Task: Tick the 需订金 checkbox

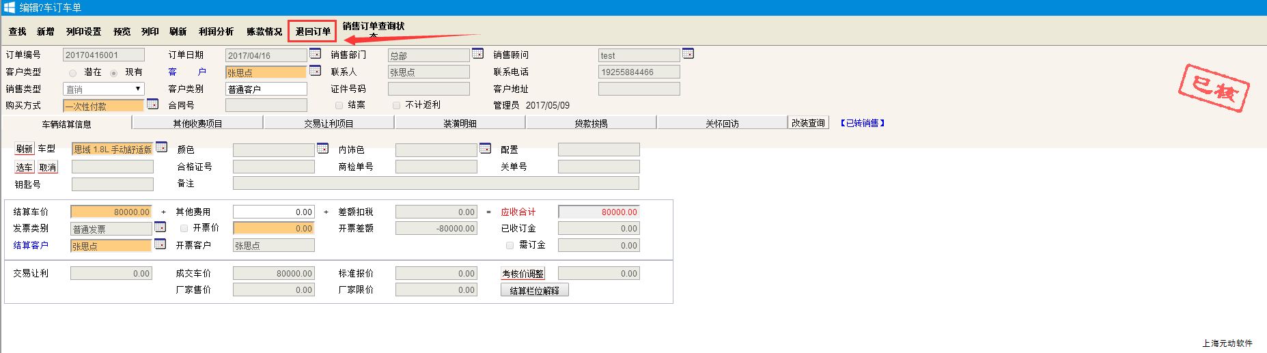Action: 510,245
